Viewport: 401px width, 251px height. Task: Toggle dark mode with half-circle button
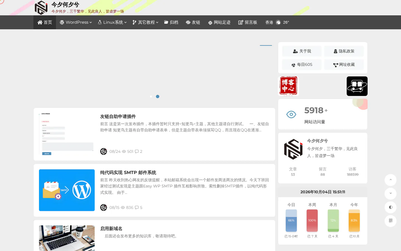tap(390, 207)
